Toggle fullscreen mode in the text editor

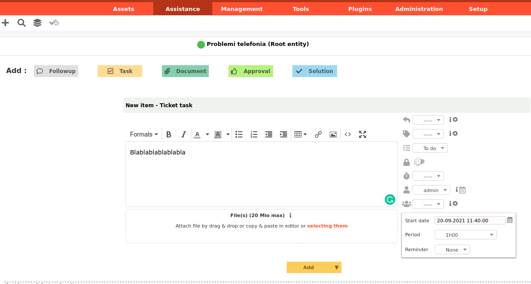[362, 134]
